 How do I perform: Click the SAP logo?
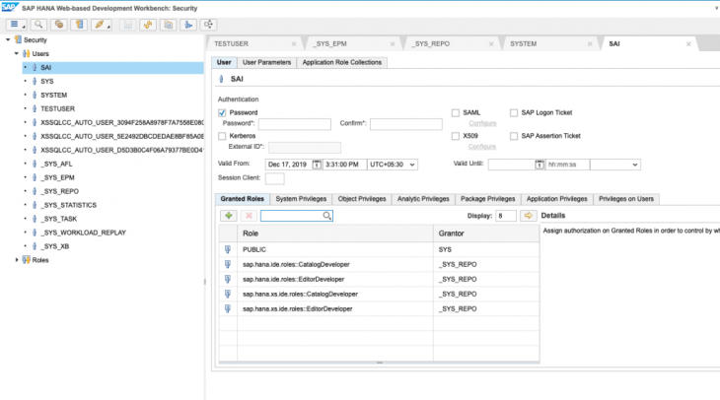[9, 7]
